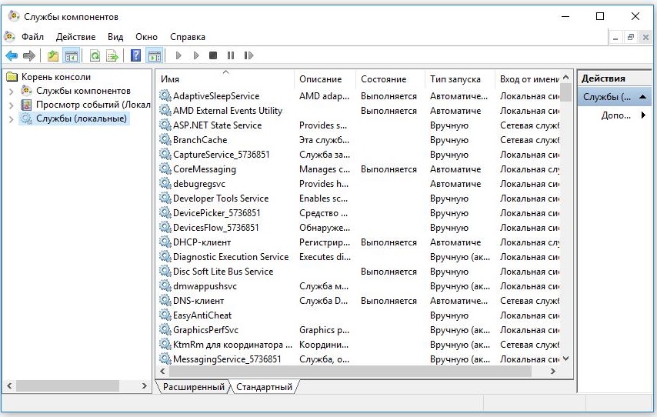
Task: Click the title bar application icon
Action: 14,16
